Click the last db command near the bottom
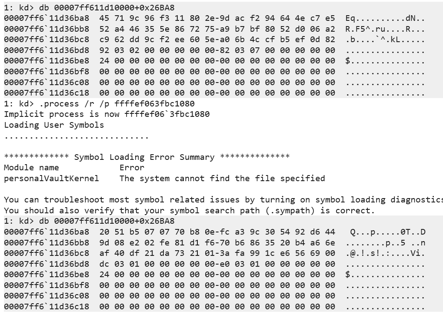 click(x=107, y=221)
